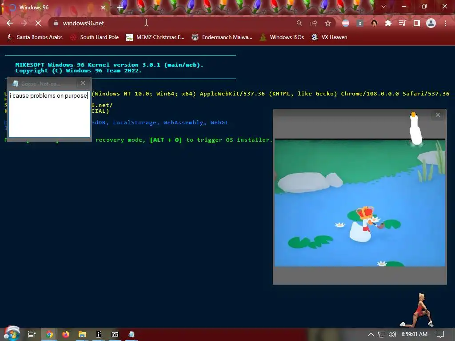Switch to Chrome on the taskbar

pyautogui.click(x=49, y=334)
